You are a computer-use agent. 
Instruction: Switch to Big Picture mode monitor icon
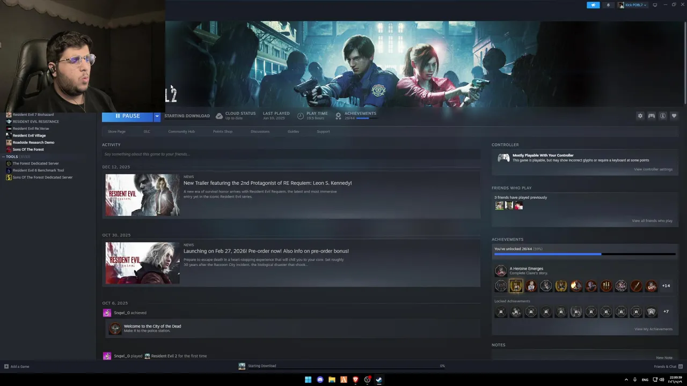tap(655, 5)
